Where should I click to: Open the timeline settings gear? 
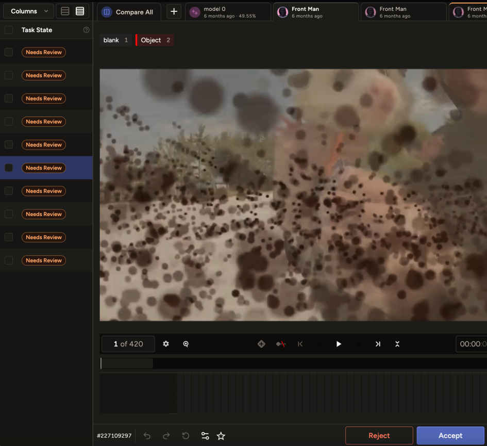(166, 344)
